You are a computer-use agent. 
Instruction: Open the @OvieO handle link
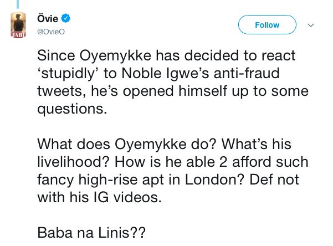50,32
